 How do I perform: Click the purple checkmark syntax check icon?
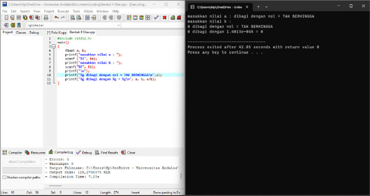click(156, 17)
